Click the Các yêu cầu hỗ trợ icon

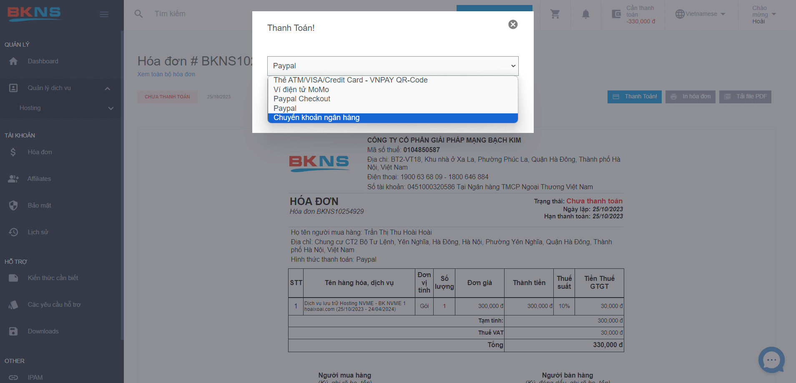[13, 305]
